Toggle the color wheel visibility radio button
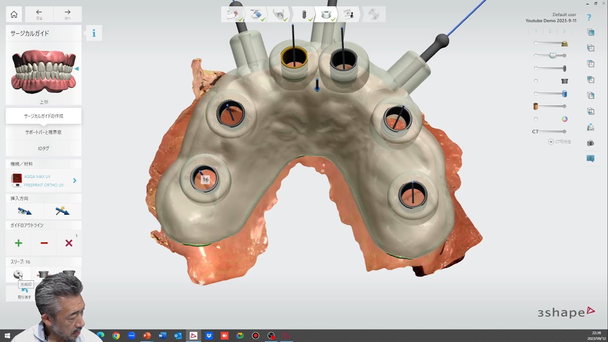This screenshot has height=342, width=608. tap(536, 119)
